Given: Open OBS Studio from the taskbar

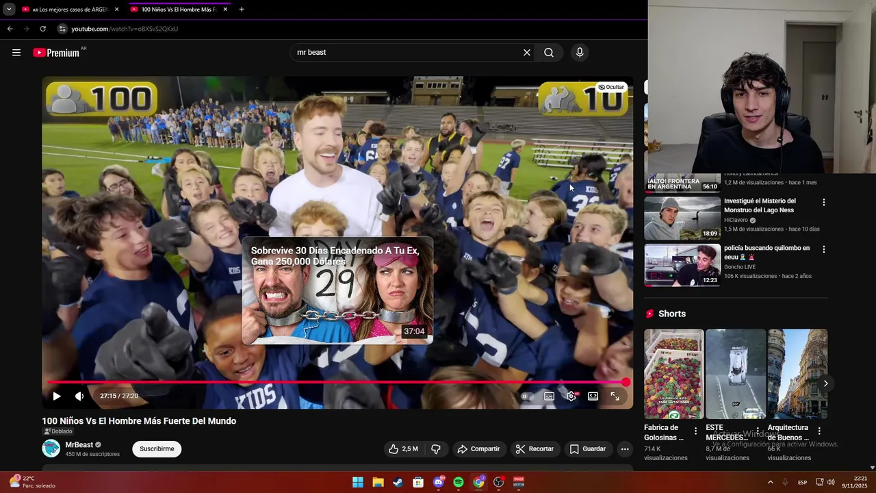Looking at the screenshot, I should (x=499, y=483).
